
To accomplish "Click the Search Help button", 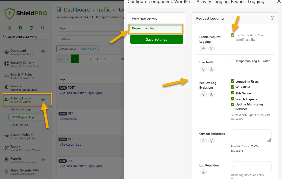I will (88, 49).
